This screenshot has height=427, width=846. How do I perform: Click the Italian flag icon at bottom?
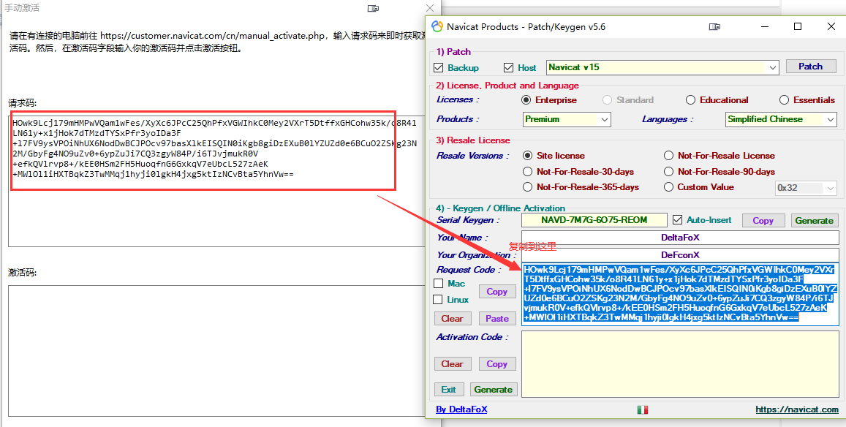[x=643, y=409]
